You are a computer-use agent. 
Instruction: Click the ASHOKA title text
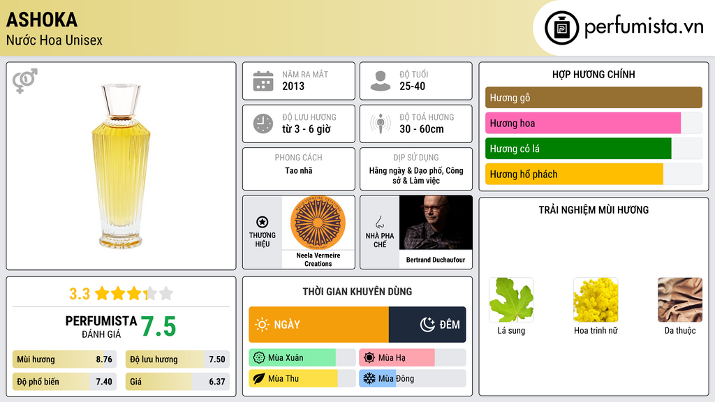pyautogui.click(x=41, y=20)
